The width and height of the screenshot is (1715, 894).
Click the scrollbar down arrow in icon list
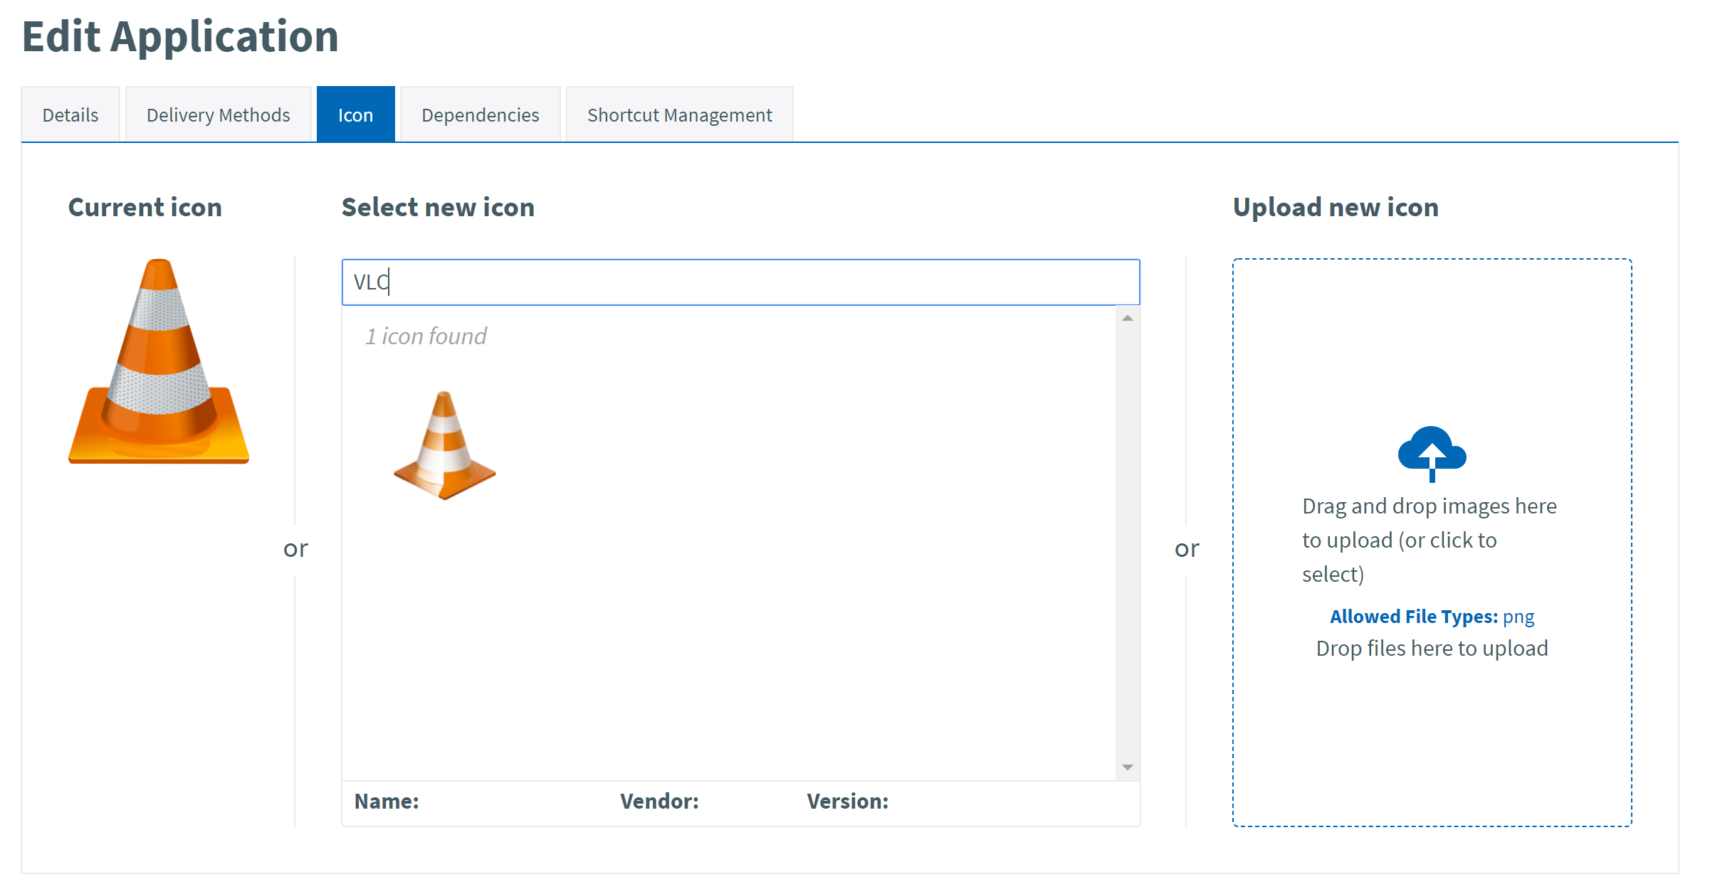[1127, 767]
